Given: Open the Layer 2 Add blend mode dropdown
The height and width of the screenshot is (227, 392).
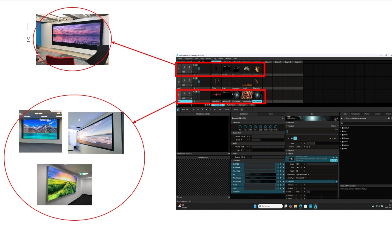Looking at the screenshot, I should pyautogui.click(x=187, y=85).
